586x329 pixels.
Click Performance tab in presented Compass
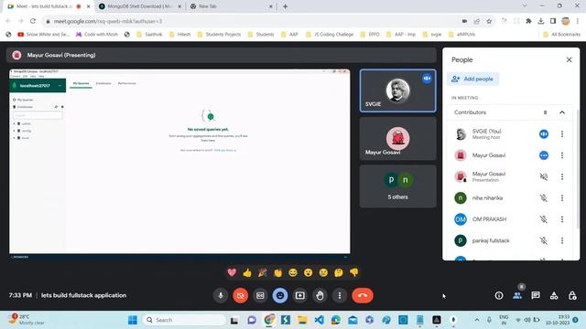click(127, 83)
